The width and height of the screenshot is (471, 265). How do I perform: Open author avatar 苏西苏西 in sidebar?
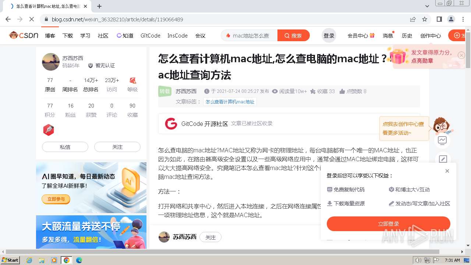[51, 62]
